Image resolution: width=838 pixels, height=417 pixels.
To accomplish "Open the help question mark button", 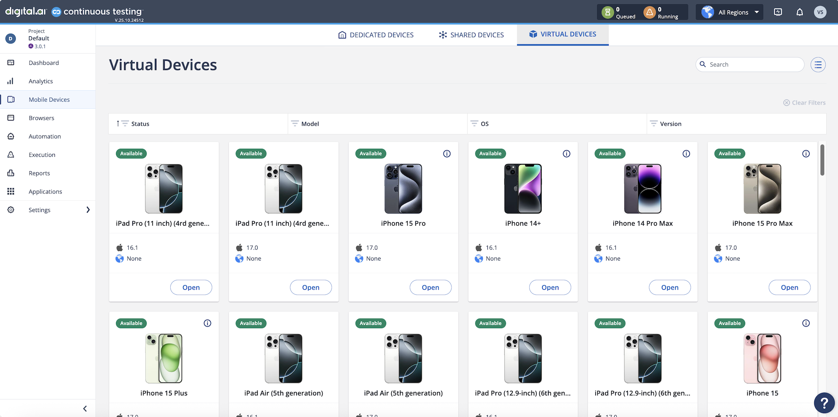I will pyautogui.click(x=824, y=403).
